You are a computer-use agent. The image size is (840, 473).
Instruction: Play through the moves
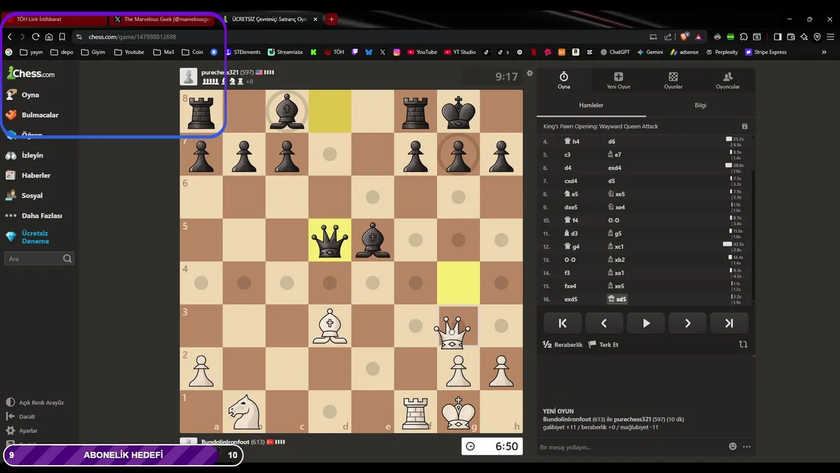pyautogui.click(x=646, y=323)
